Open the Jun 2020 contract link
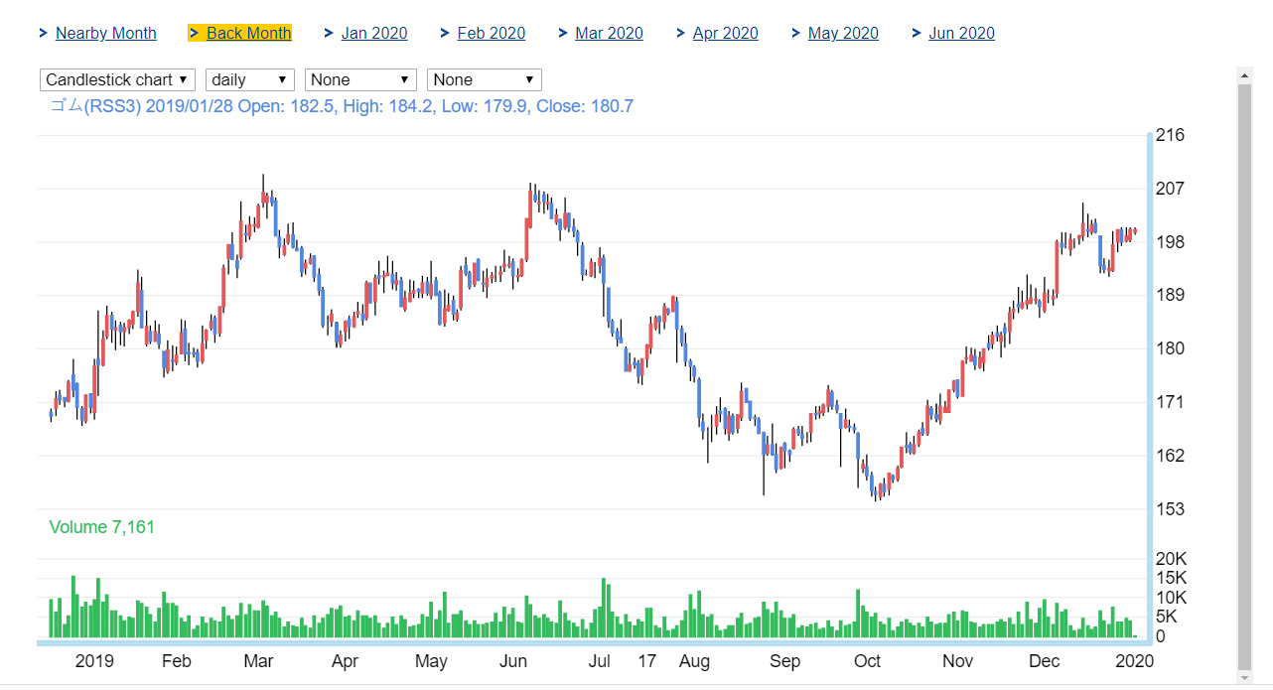 (961, 33)
